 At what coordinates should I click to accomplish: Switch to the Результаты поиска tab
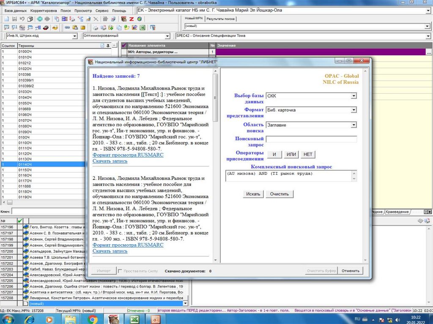pyautogui.click(x=221, y=19)
